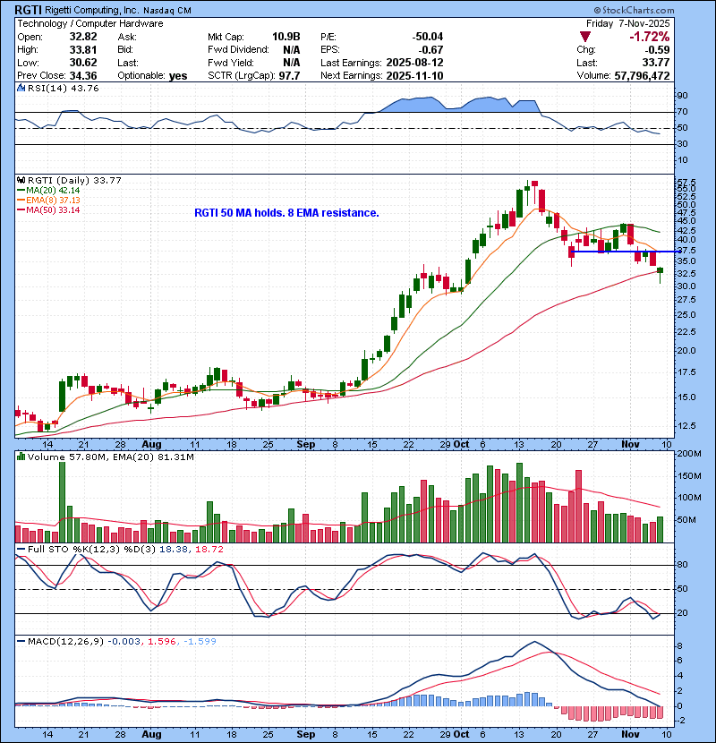Click the candlestick icon beside RGTI (Daily)
Viewport: 716px width, 743px height.
tap(21, 181)
